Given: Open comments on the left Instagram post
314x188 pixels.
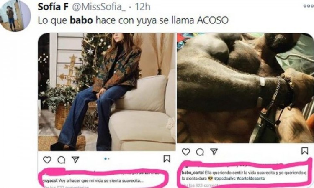Looking at the screenshot, I should 61,160.
